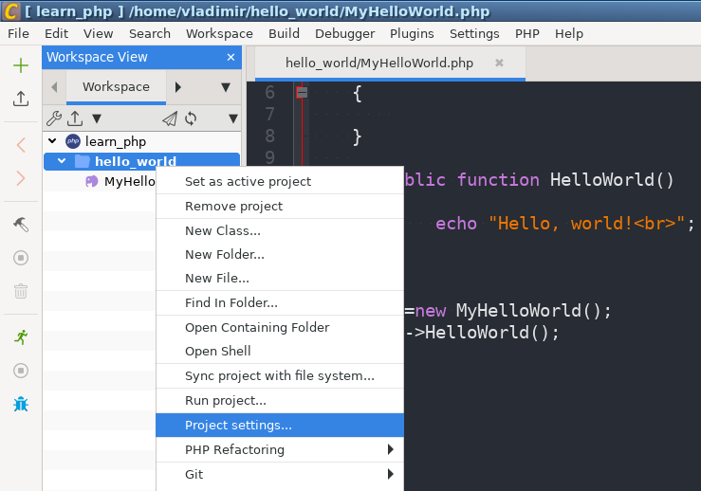Choose Run project... entry
The width and height of the screenshot is (701, 491).
pyautogui.click(x=280, y=400)
